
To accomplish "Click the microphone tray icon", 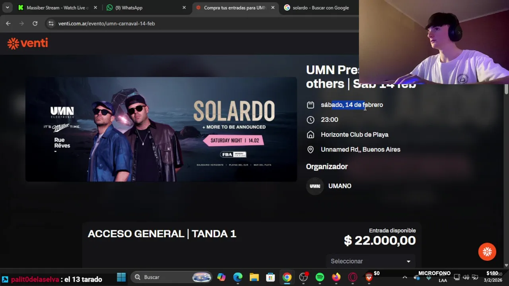I will pyautogui.click(x=429, y=278).
